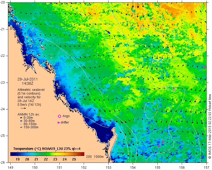Click the '21' tick on the temperature scale
Image resolution: width=212 pixels, height=170 pixels.
(x=36, y=159)
